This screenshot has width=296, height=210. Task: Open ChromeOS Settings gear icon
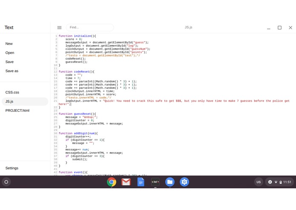click(x=184, y=182)
